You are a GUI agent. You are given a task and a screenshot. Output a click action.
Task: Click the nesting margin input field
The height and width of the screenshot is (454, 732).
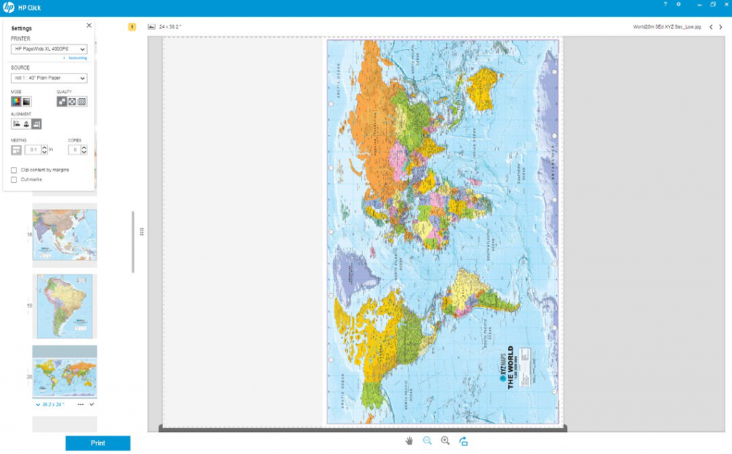[x=33, y=150]
